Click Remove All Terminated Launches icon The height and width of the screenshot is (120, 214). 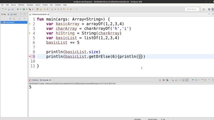(167, 80)
